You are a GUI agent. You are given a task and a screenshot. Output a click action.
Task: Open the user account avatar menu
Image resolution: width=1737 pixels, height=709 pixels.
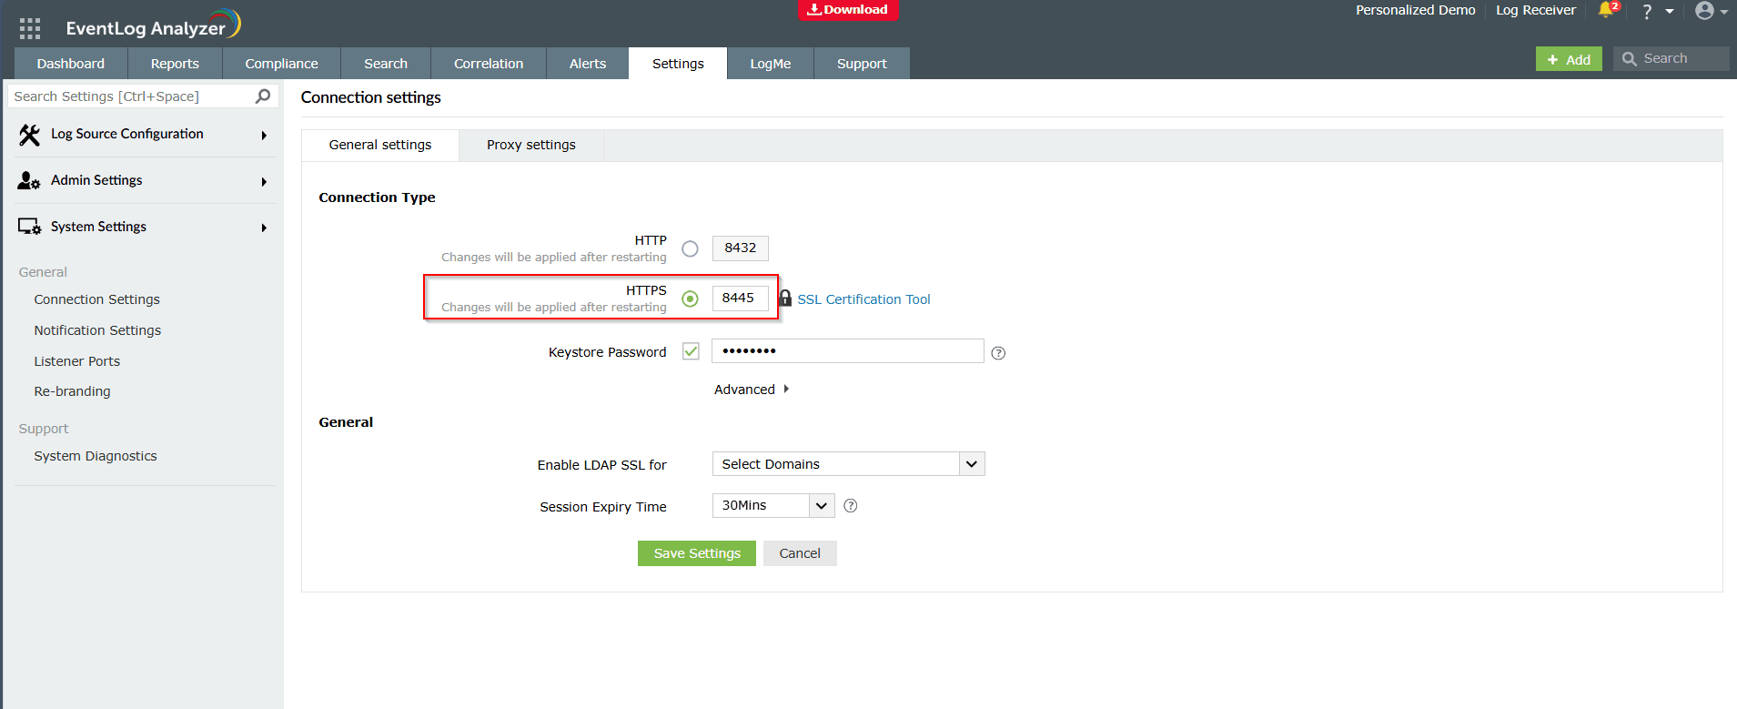(1705, 11)
